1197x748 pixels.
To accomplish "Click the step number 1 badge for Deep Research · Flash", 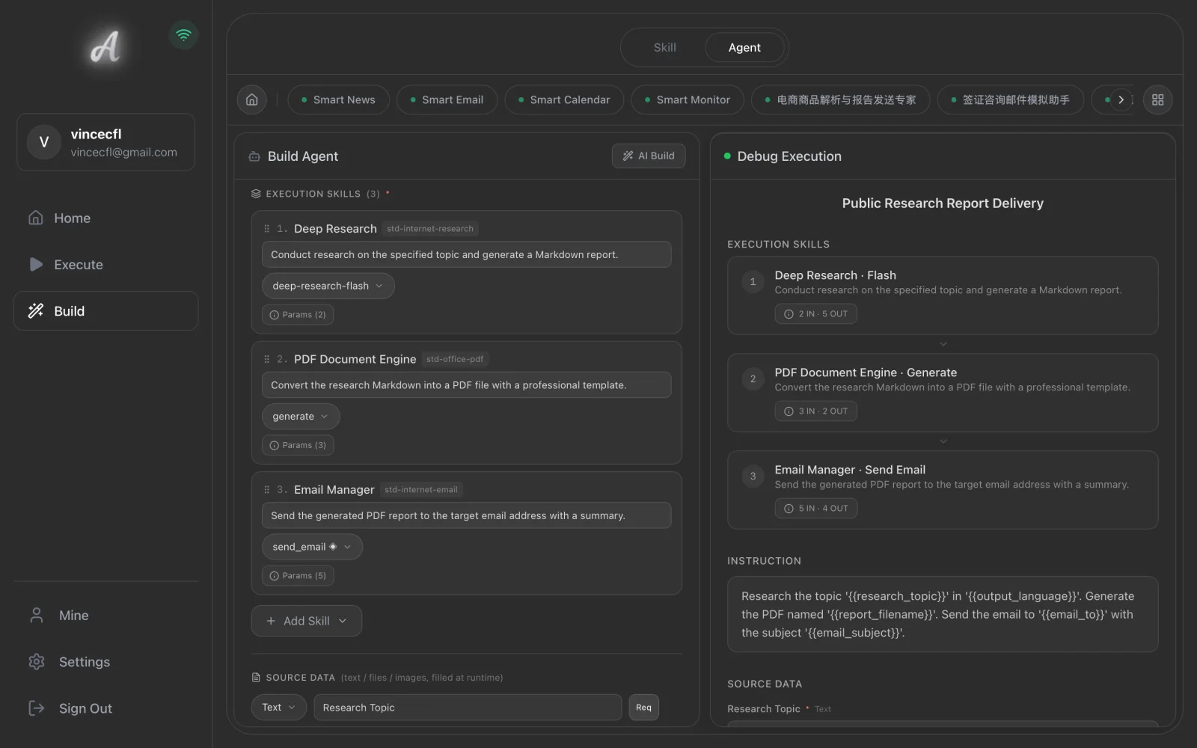I will coord(753,282).
